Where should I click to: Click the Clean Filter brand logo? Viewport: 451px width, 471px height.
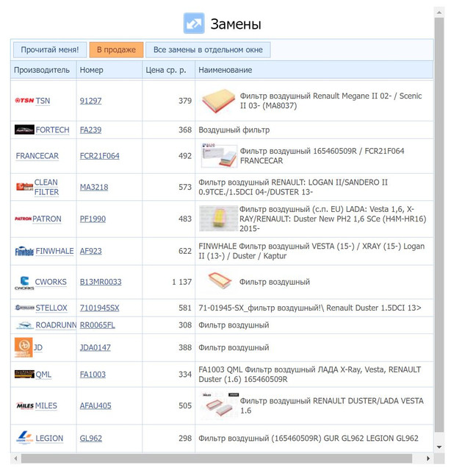(24, 187)
